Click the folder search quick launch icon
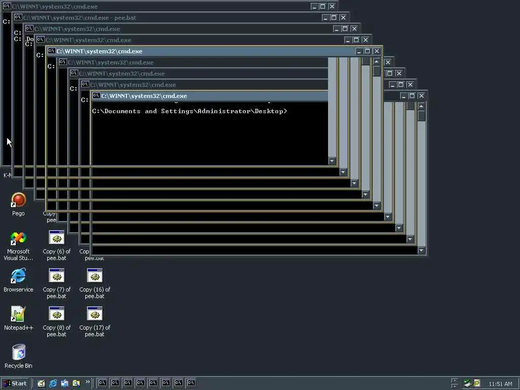Image resolution: width=520 pixels, height=390 pixels. tap(76, 383)
